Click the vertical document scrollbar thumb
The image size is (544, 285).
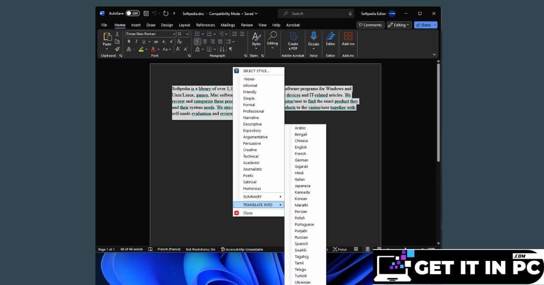(x=438, y=113)
